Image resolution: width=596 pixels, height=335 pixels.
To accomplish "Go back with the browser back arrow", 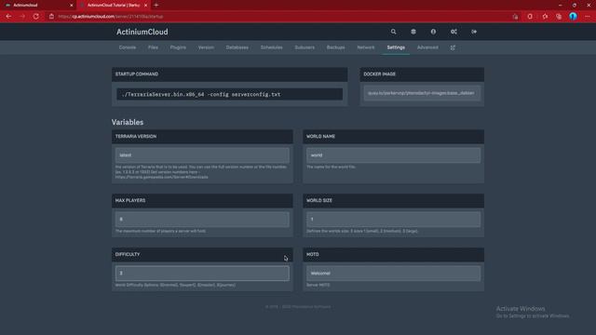I will (x=8, y=17).
